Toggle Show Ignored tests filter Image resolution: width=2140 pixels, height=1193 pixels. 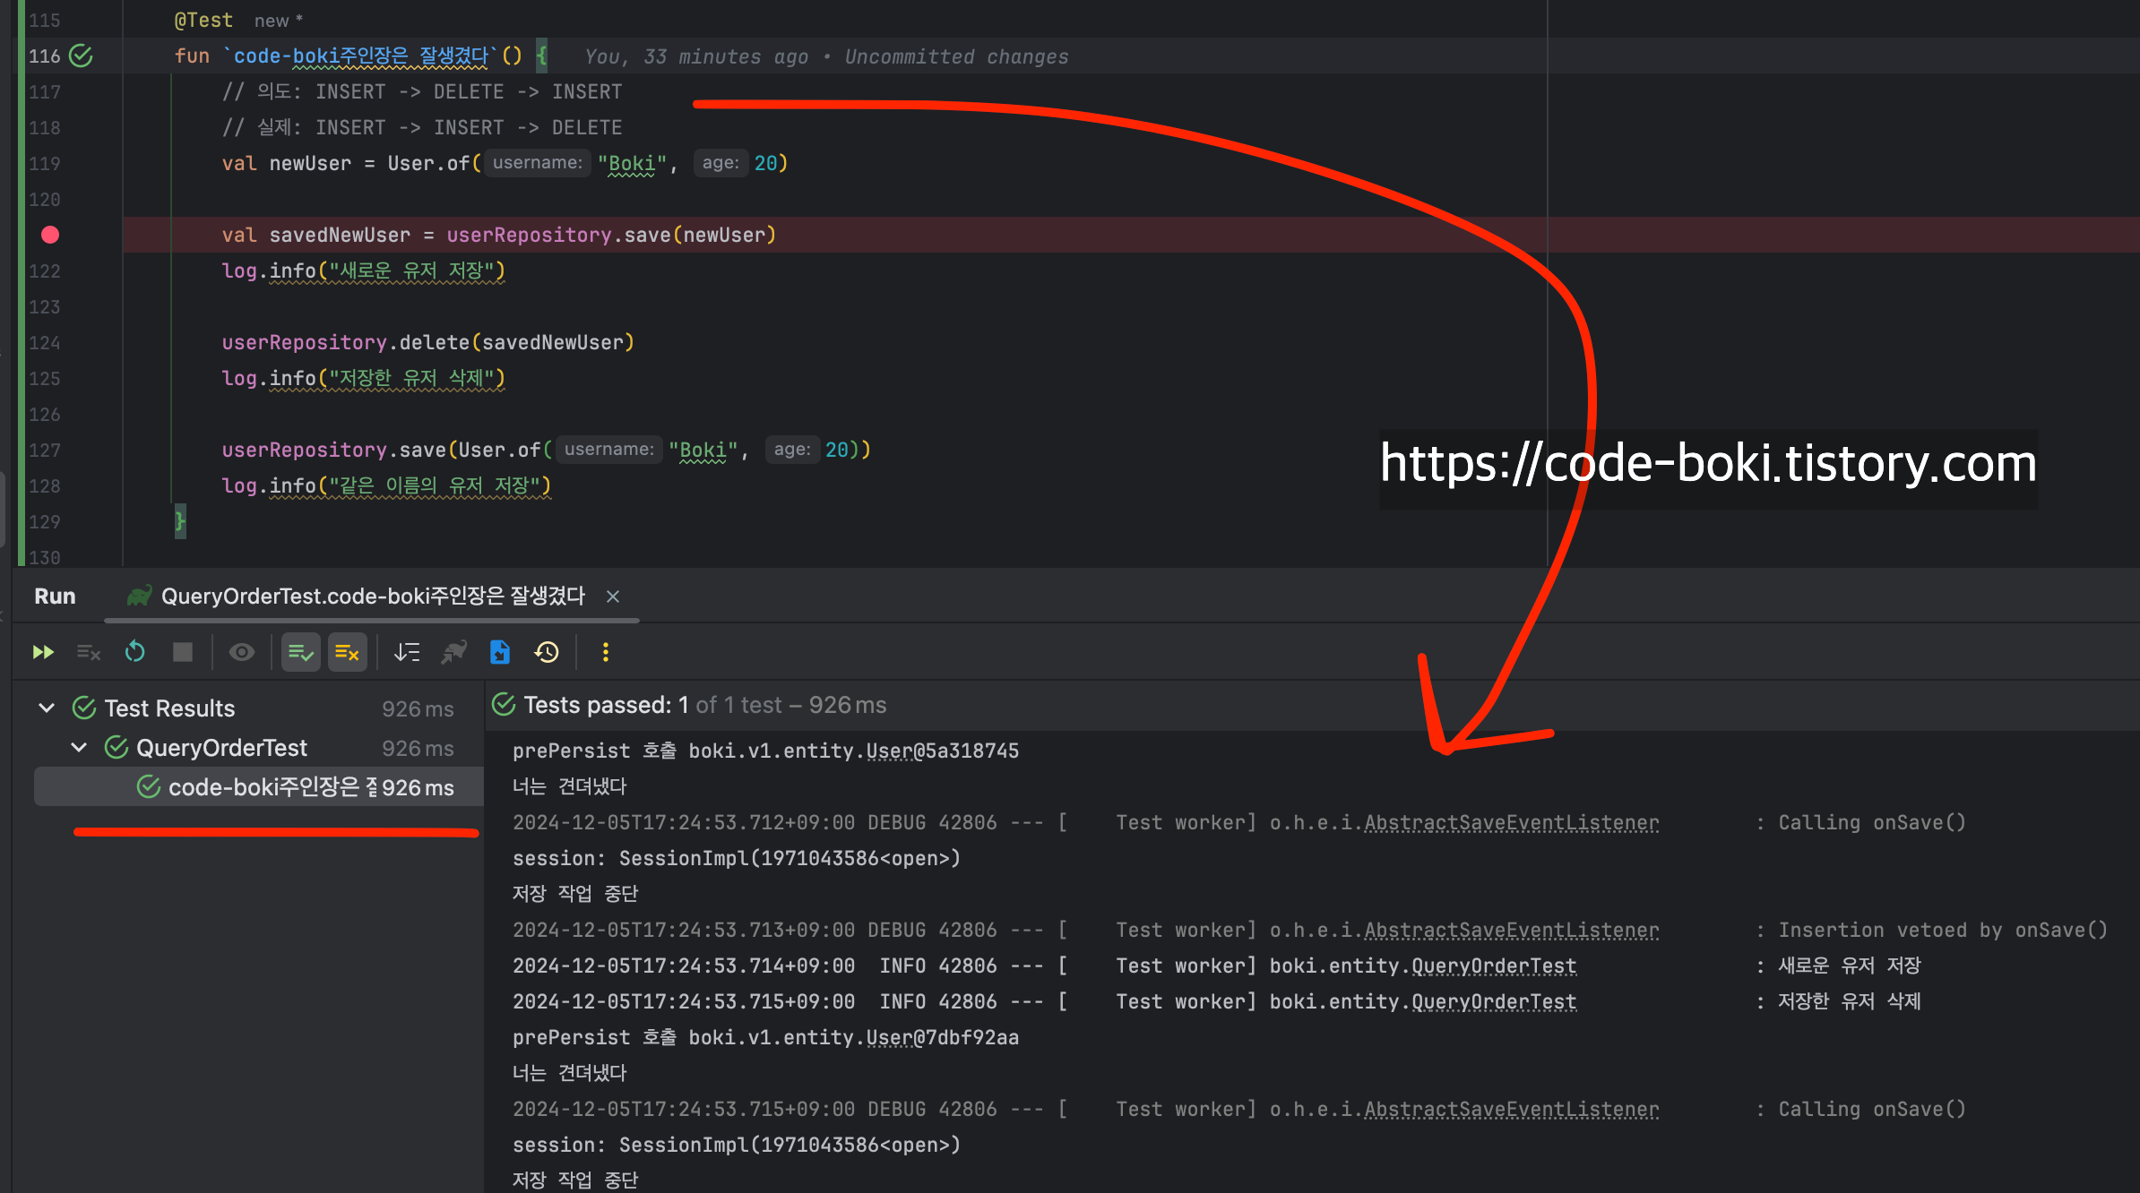tap(347, 652)
